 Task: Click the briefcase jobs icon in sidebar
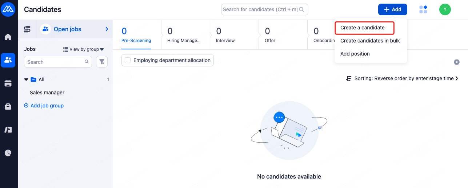click(8, 107)
